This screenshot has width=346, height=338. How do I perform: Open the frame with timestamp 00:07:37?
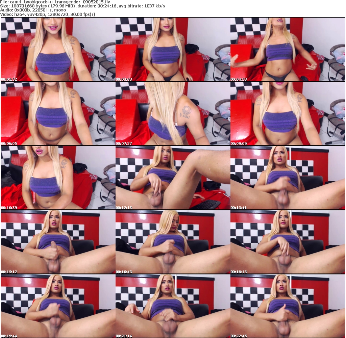173,113
